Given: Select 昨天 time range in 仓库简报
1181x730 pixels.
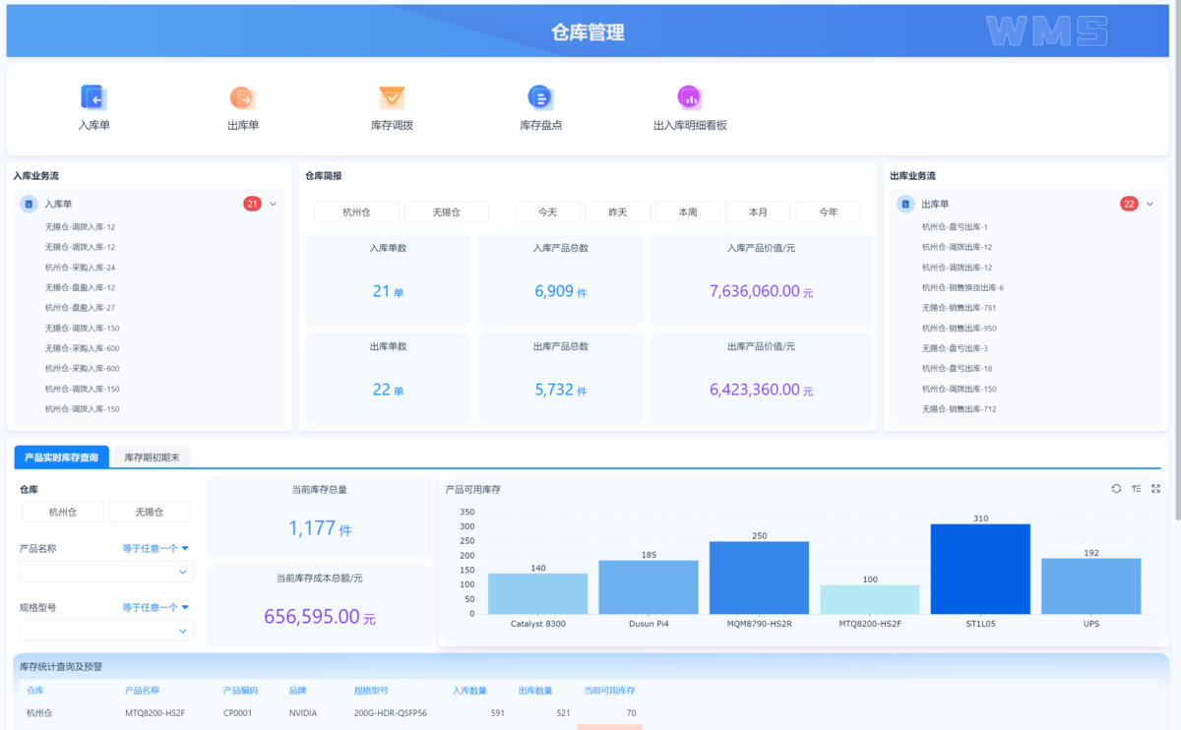Looking at the screenshot, I should 618,212.
